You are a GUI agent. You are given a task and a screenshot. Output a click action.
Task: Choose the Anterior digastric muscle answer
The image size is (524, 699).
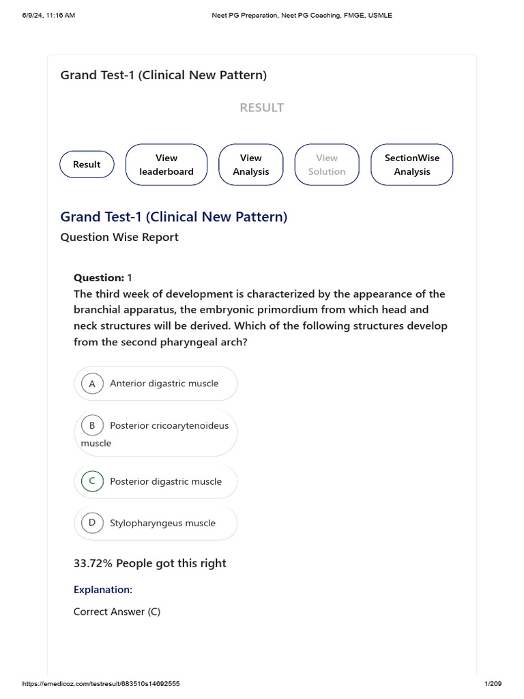tap(156, 384)
